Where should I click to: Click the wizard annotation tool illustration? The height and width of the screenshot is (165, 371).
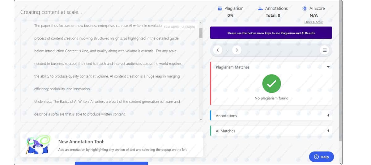point(38,144)
